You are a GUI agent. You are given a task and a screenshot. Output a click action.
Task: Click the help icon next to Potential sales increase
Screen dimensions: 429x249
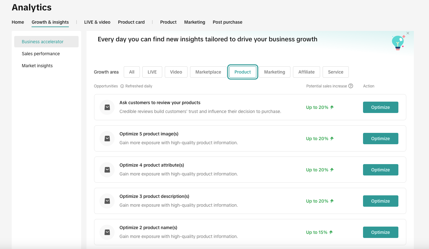pos(350,86)
